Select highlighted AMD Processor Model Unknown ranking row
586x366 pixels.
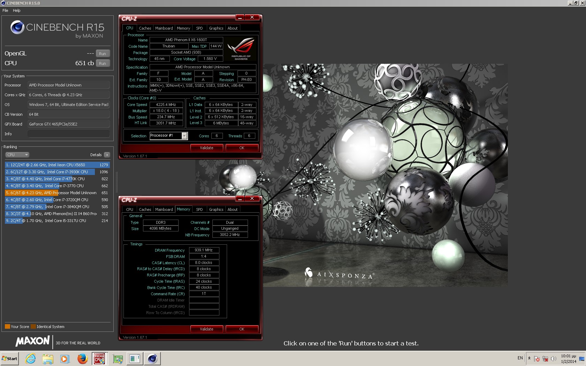tap(57, 193)
